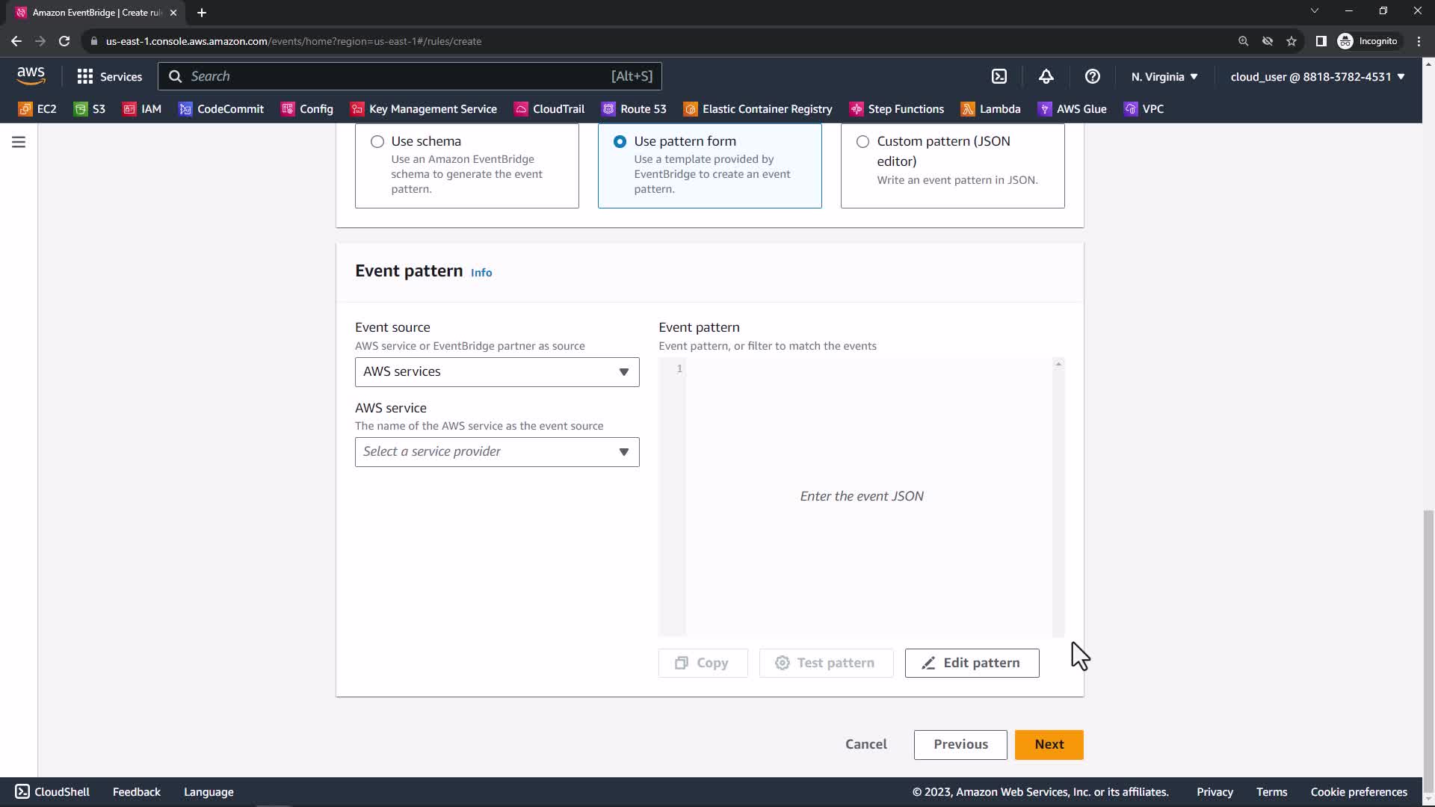This screenshot has height=807, width=1435.
Task: Select the Use pattern form option
Action: coord(620,141)
